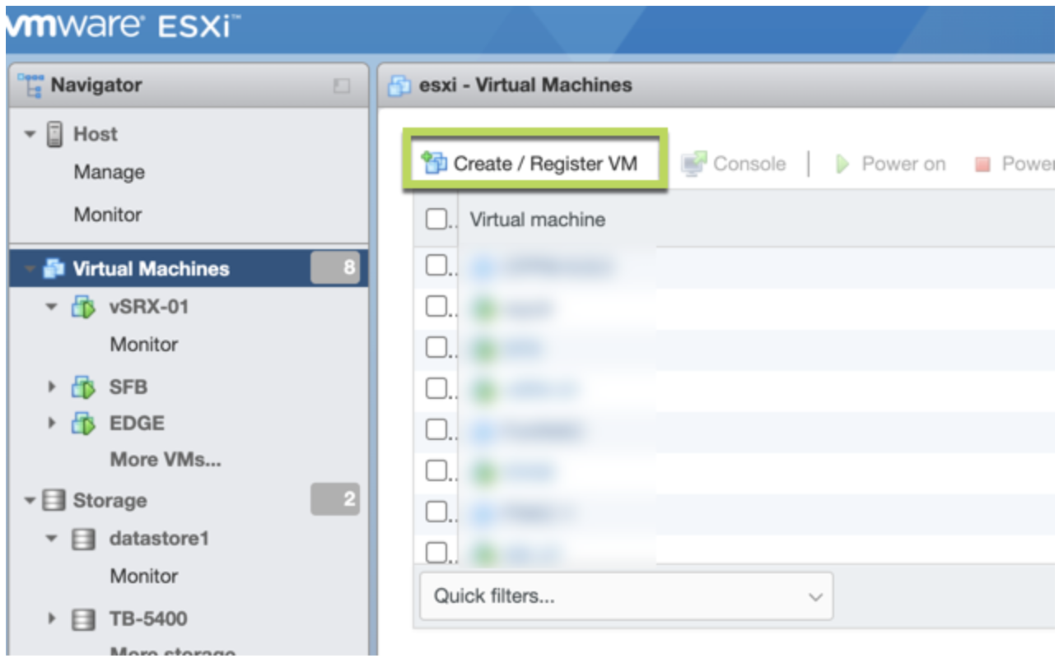The image size is (1059, 658).
Task: Expand the SFB tree node
Action: [x=52, y=387]
